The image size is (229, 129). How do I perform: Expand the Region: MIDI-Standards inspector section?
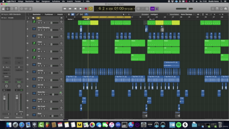[x=2, y=14]
